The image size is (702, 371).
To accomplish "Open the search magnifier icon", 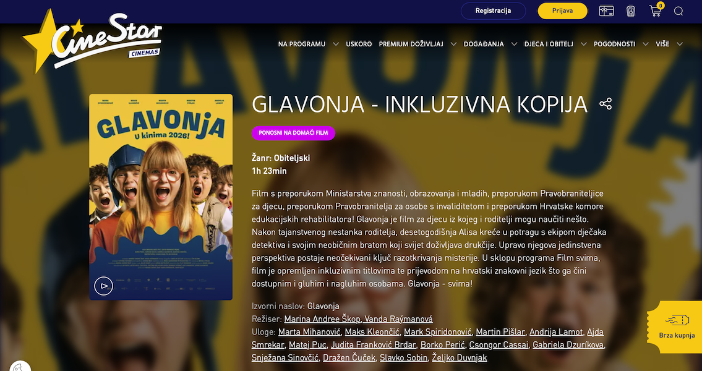I will click(678, 11).
